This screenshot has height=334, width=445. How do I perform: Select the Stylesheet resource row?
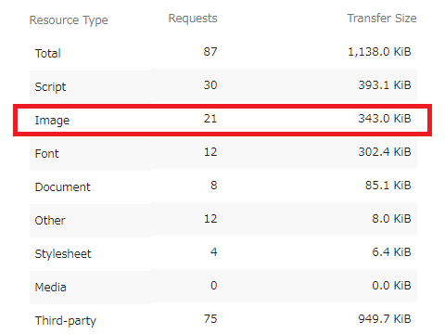[x=223, y=253]
